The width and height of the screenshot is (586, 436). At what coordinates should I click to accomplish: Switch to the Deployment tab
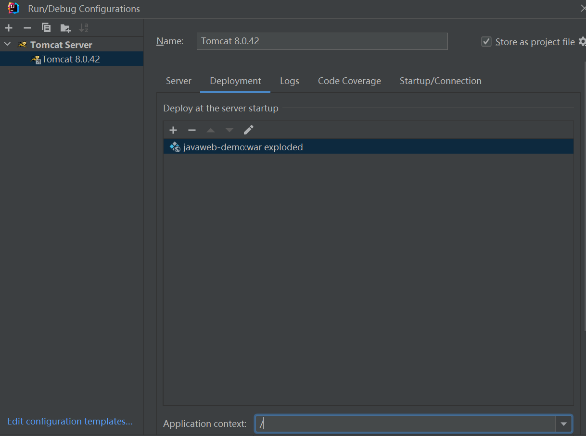235,81
